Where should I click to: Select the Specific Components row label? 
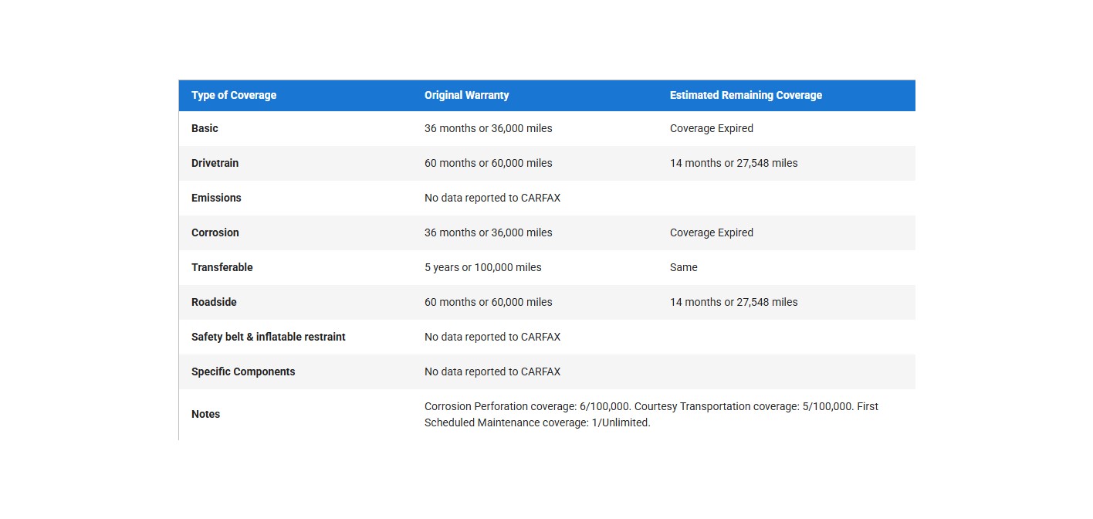(x=243, y=371)
